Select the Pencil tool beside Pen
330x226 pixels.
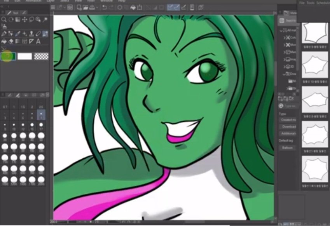(x=11, y=34)
